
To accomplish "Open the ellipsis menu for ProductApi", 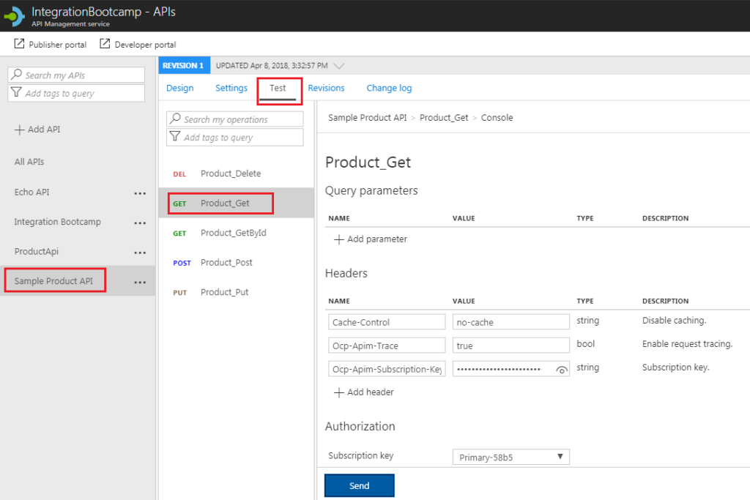I will pos(140,253).
